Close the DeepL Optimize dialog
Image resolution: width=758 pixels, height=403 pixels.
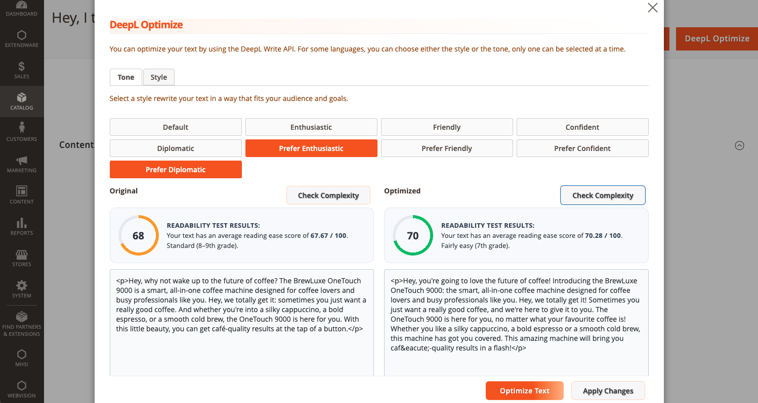click(x=653, y=8)
